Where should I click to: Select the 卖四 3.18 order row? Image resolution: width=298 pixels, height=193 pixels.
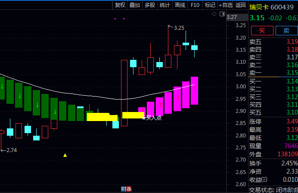coord(273,50)
